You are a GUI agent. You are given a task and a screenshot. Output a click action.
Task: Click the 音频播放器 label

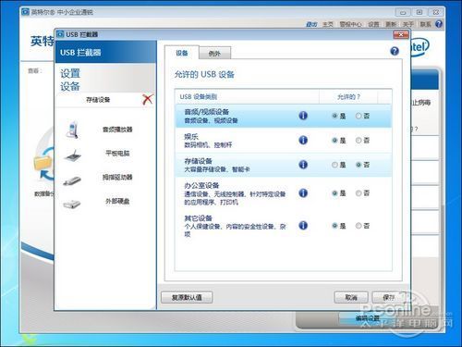(117, 130)
